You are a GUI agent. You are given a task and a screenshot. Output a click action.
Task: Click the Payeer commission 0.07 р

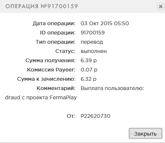[x=89, y=70]
